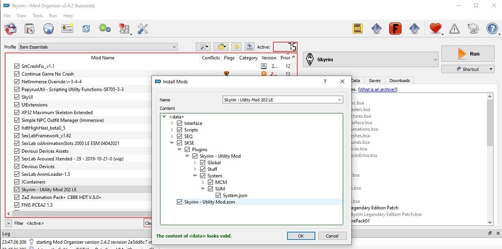
Task: Click the red heart Endorse icon
Action: click(435, 29)
